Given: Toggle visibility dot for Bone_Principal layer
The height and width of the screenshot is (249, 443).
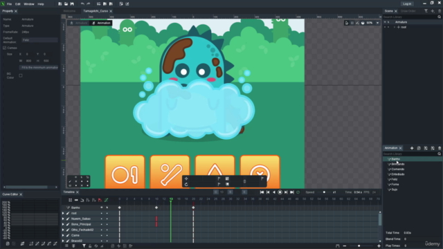Looking at the screenshot, I should (102, 224).
